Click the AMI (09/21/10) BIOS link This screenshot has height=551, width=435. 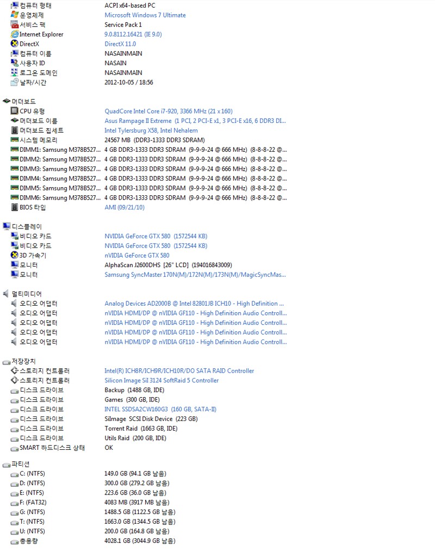pyautogui.click(x=125, y=207)
